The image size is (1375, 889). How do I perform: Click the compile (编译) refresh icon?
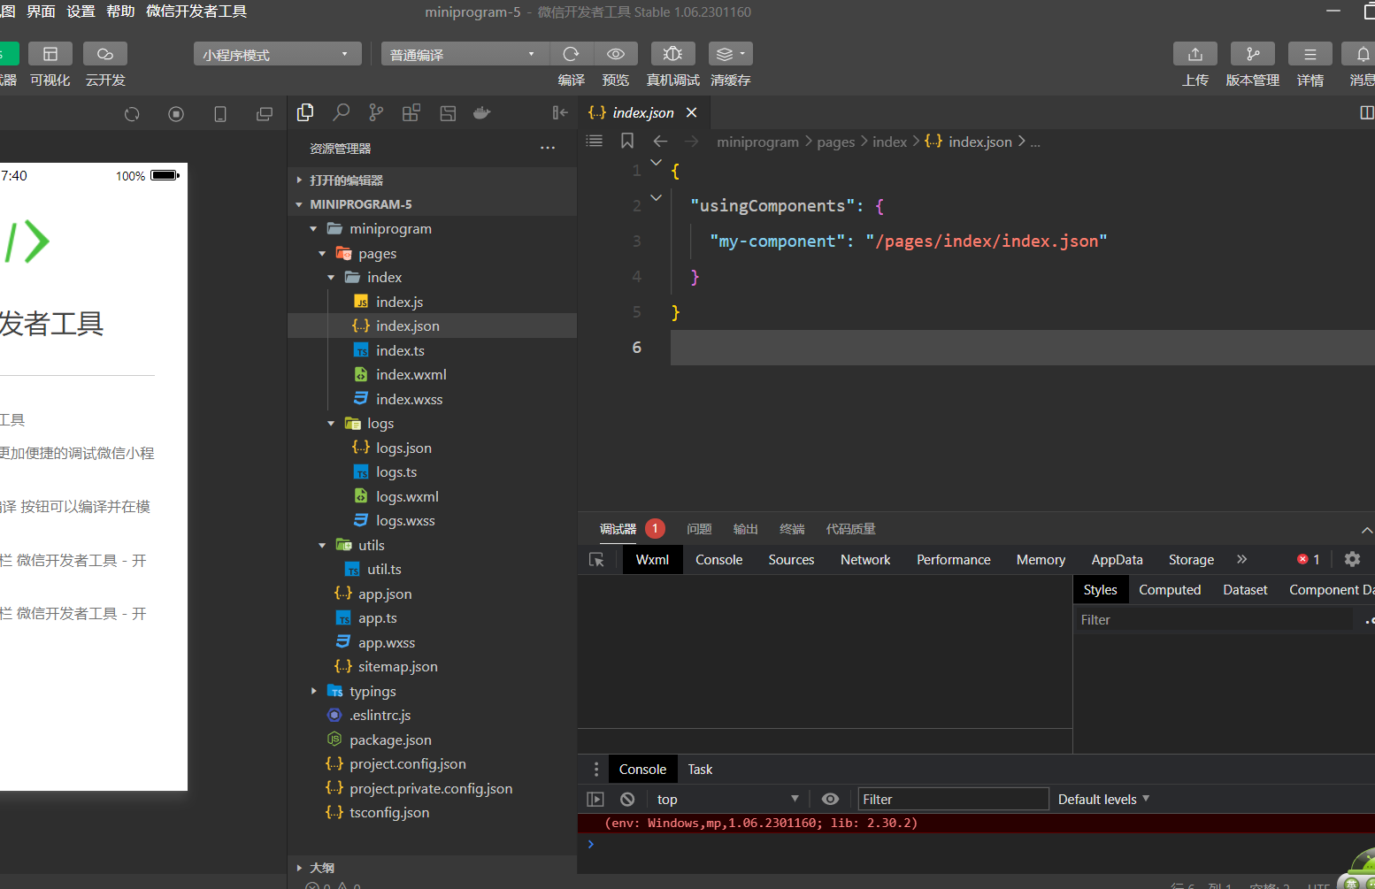point(572,54)
